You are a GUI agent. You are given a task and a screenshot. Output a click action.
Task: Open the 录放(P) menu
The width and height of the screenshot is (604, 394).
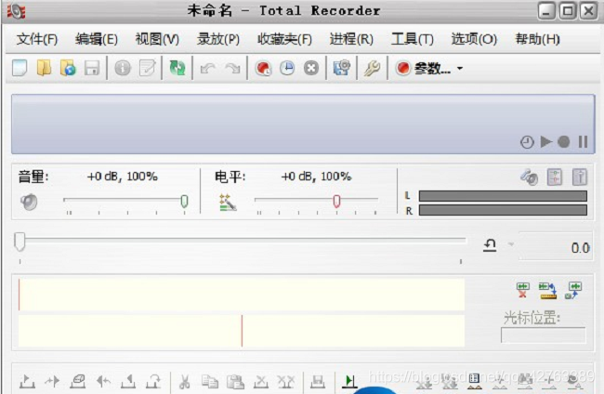(218, 39)
